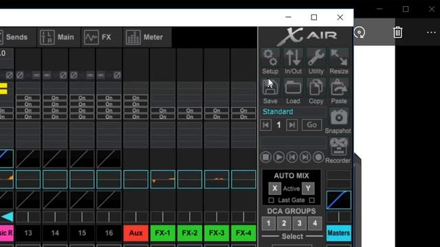Go to previous snapshot
440x247 pixels.
tap(266, 125)
